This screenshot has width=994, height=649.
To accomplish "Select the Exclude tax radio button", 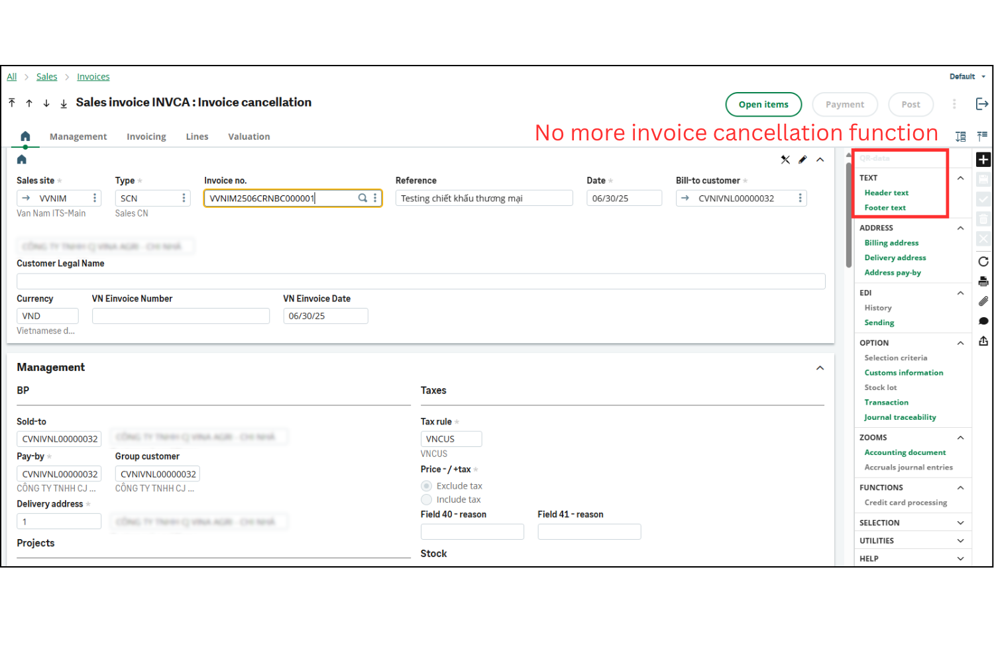I will 427,486.
